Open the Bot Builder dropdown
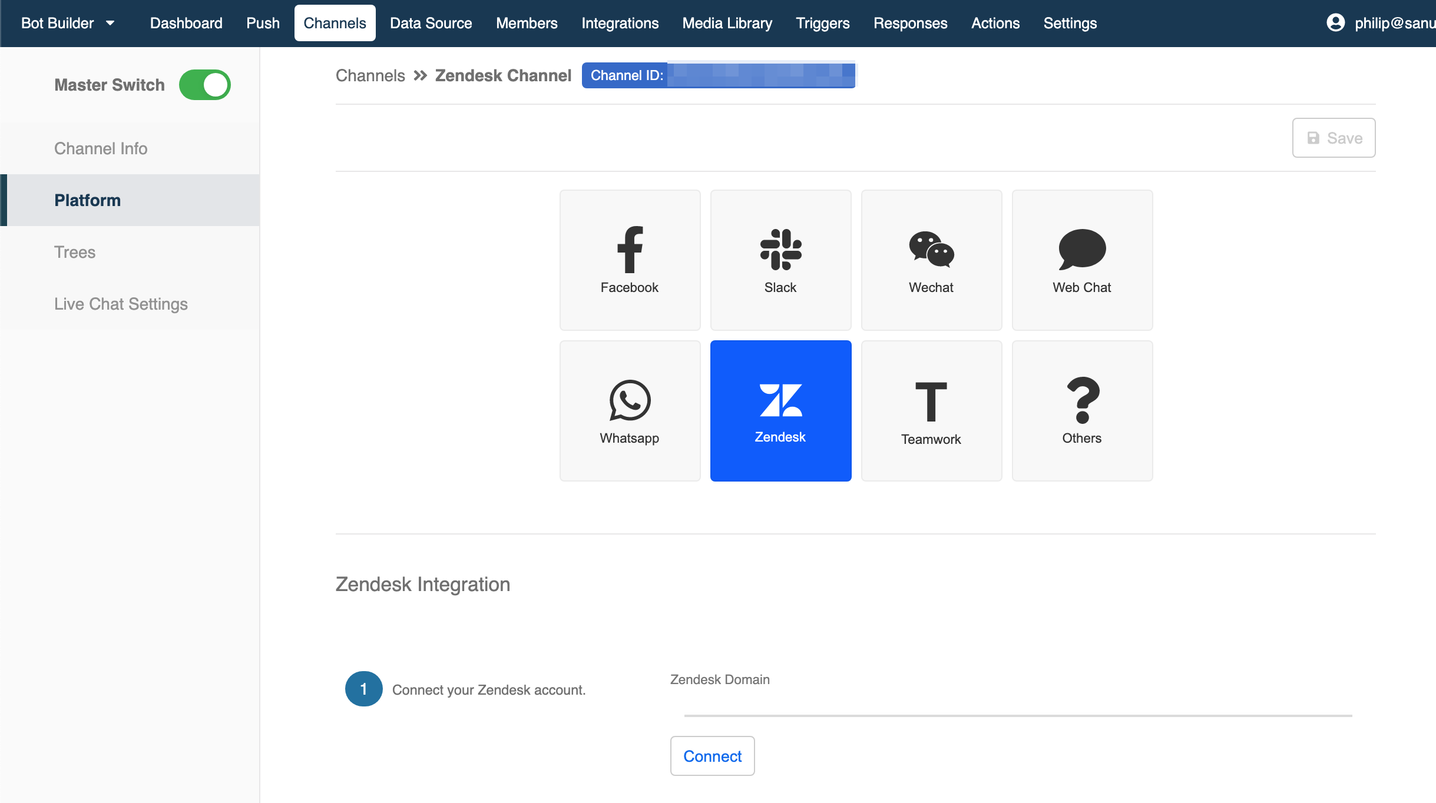Viewport: 1436px width, 803px height. [x=68, y=23]
